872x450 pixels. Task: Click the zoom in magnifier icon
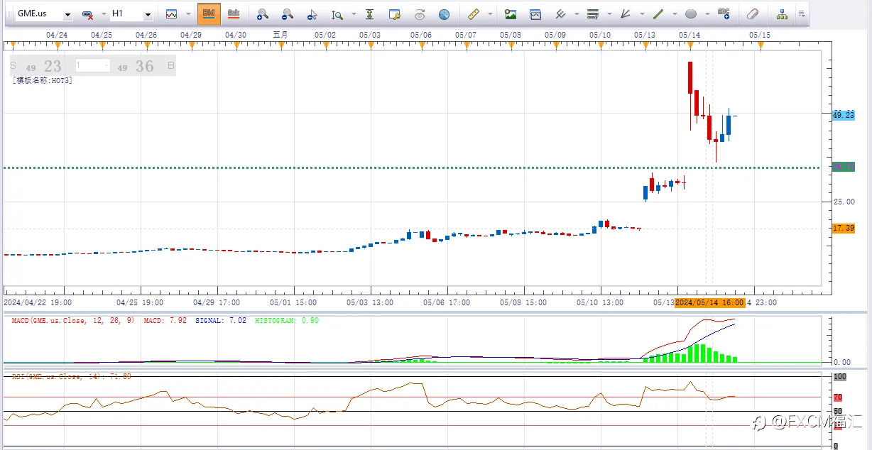(x=262, y=14)
